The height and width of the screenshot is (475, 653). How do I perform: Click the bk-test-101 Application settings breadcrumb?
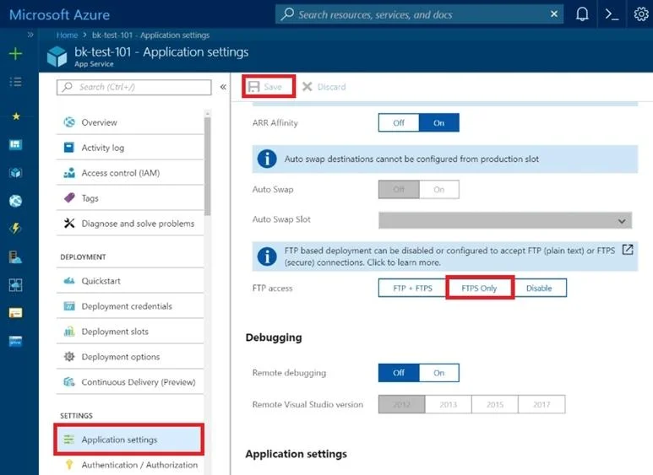[x=150, y=35]
